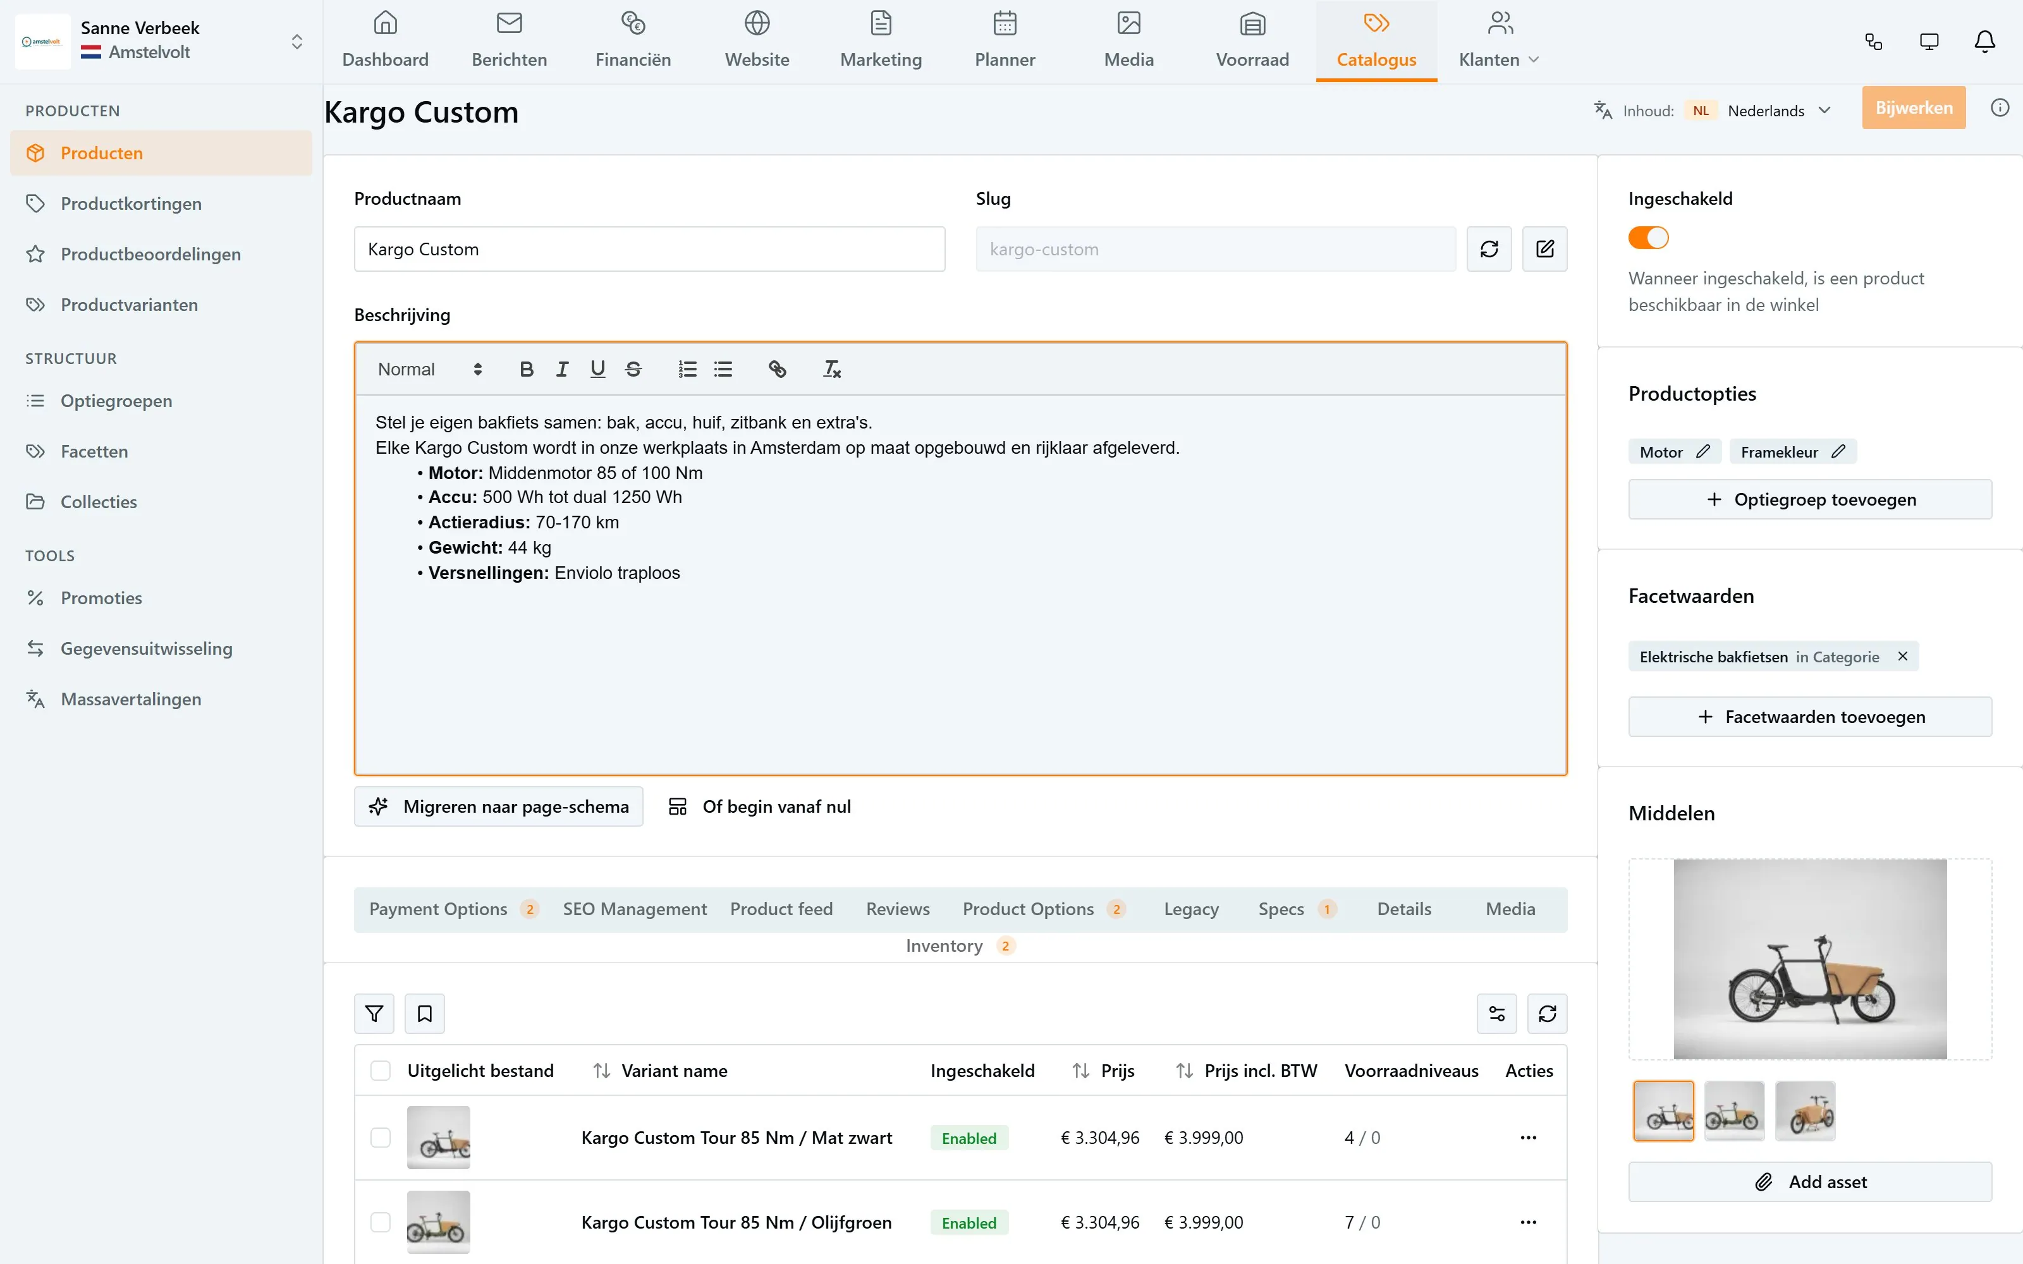Open the variant filter funnel

pyautogui.click(x=374, y=1013)
